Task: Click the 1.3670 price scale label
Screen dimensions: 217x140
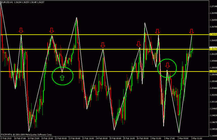Action: tap(214, 27)
